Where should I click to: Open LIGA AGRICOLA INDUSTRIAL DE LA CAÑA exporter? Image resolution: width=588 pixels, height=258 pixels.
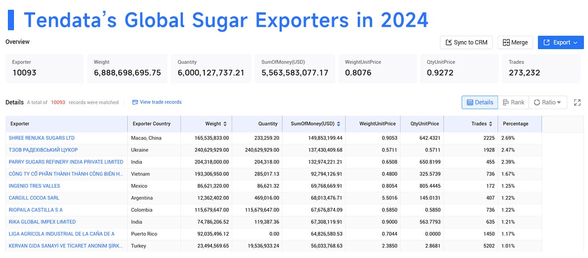click(61, 234)
